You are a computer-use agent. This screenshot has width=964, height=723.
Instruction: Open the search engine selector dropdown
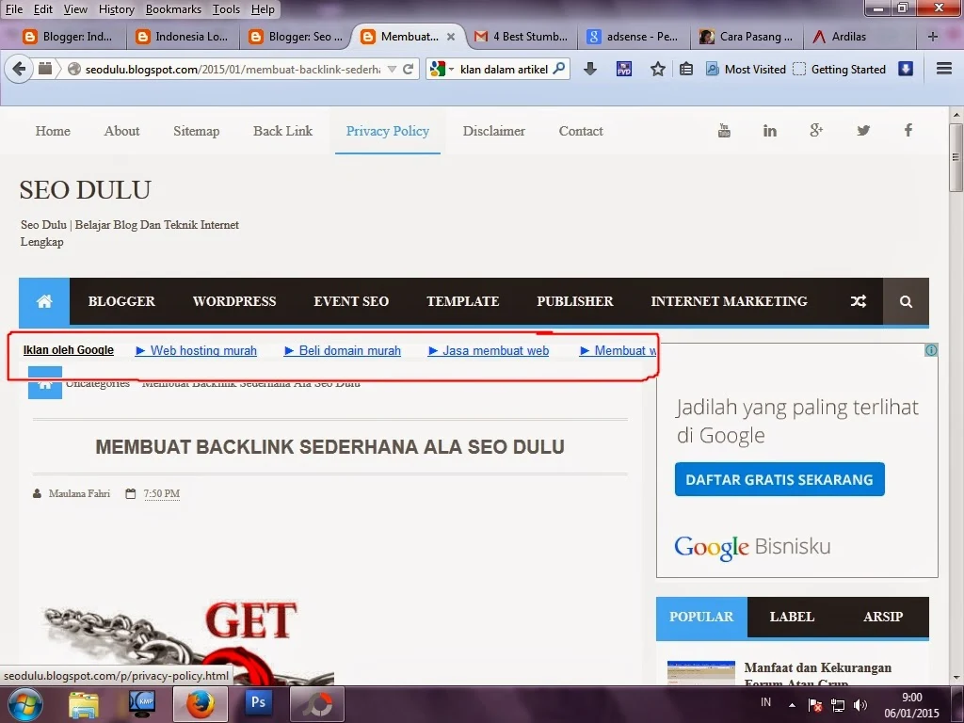point(442,69)
